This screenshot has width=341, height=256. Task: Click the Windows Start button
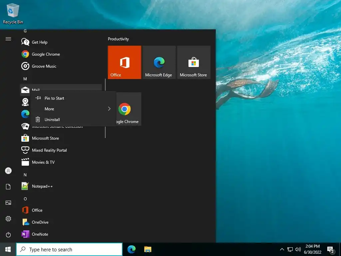click(x=8, y=249)
